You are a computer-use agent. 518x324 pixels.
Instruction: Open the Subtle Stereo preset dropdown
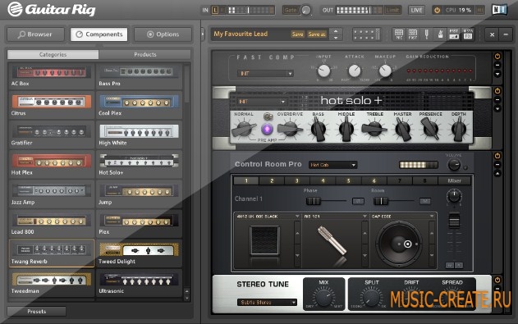(x=267, y=302)
